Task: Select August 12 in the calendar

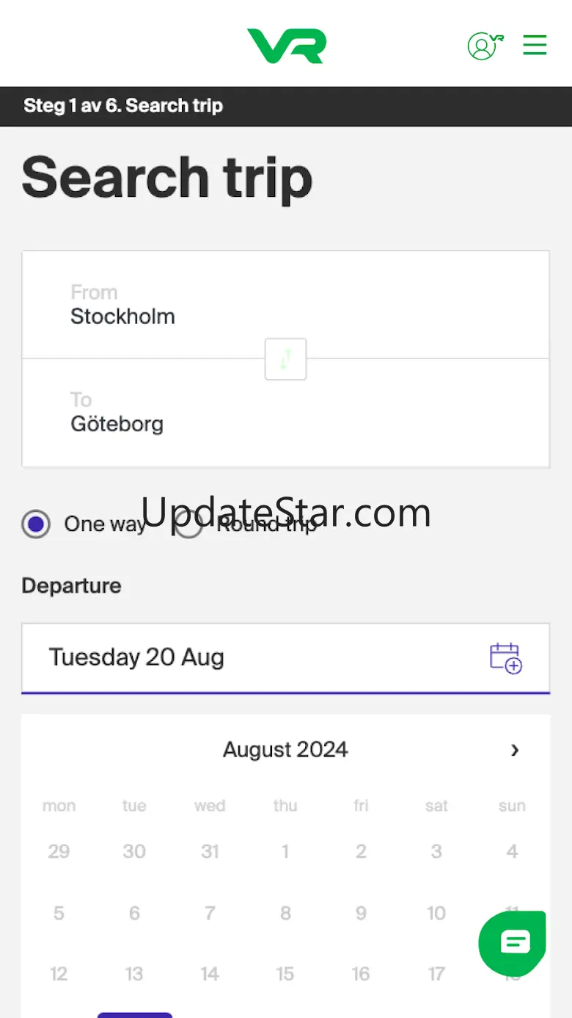Action: (59, 974)
